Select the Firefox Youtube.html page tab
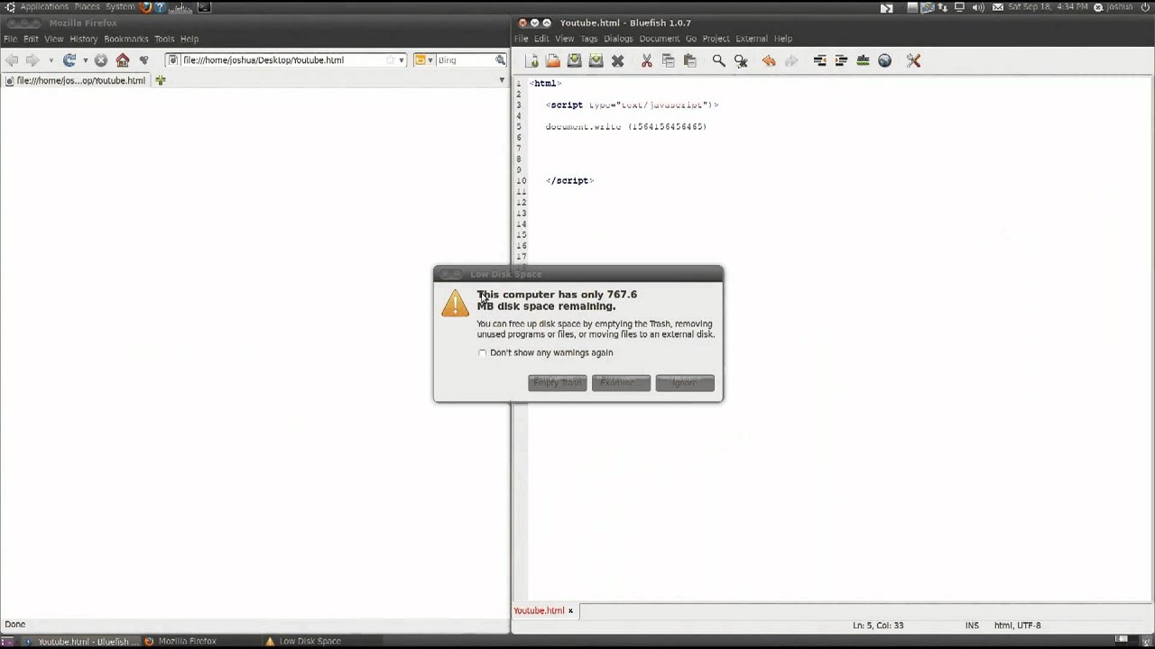 (76, 80)
